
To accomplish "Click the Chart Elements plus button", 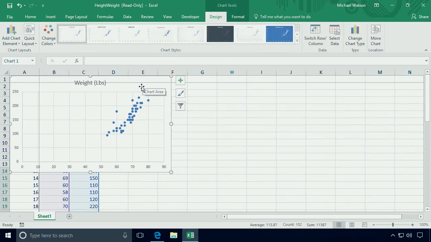I will coord(180,80).
